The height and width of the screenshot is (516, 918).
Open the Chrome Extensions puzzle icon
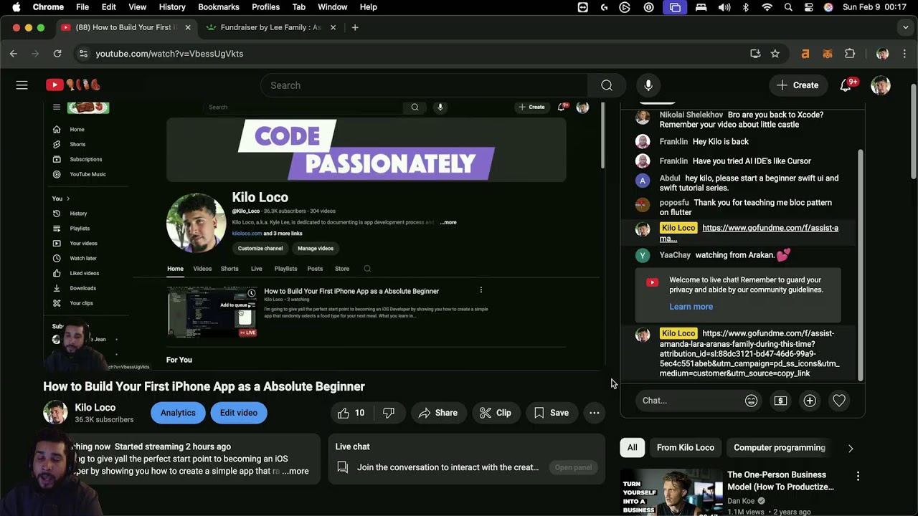tap(850, 54)
